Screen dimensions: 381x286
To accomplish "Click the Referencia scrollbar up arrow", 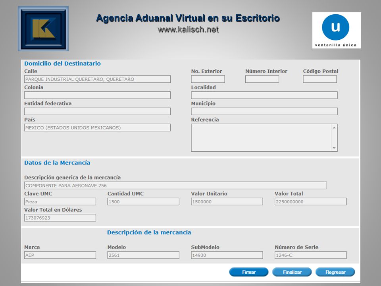I will (334, 128).
